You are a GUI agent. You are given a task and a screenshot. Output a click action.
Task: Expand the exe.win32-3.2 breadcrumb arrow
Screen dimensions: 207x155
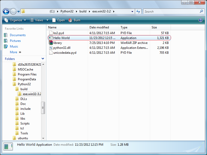pyautogui.click(x=114, y=11)
